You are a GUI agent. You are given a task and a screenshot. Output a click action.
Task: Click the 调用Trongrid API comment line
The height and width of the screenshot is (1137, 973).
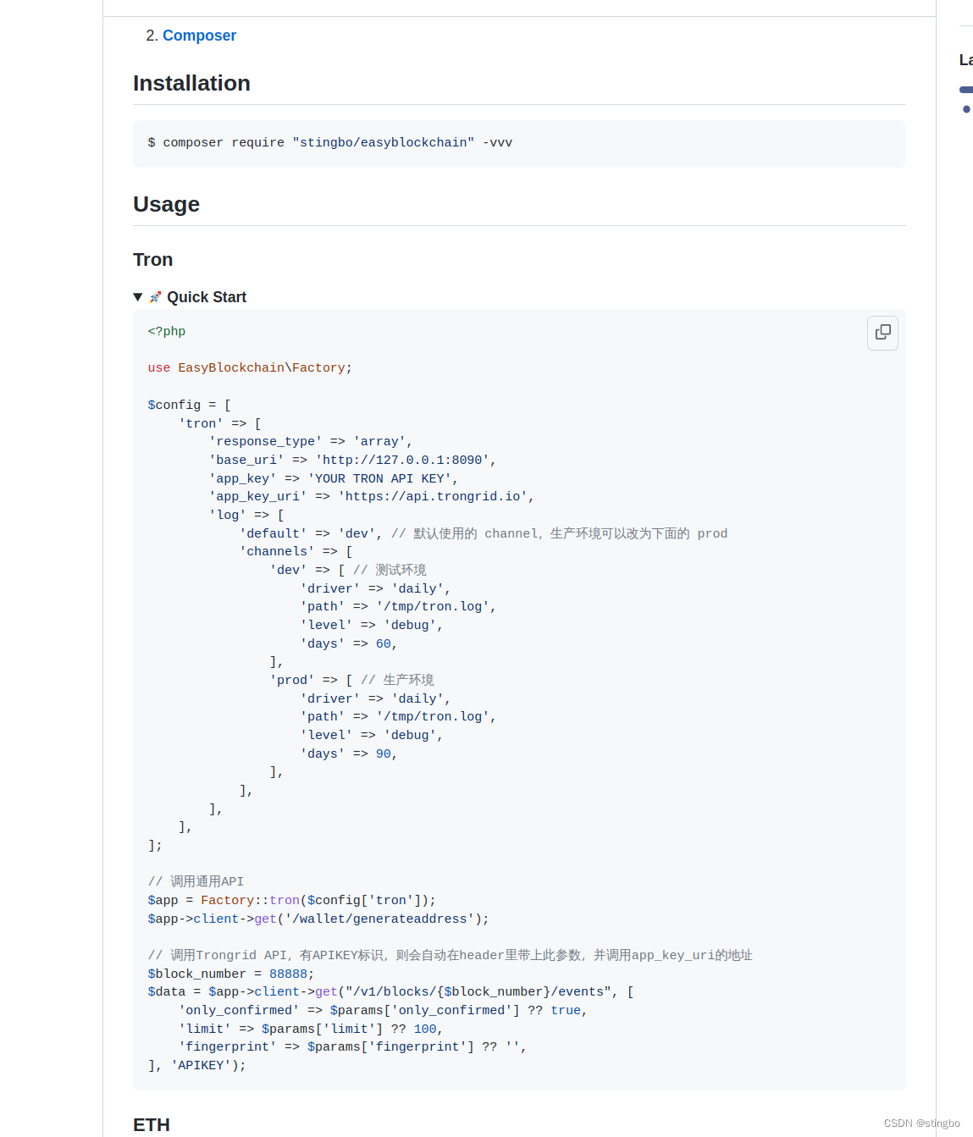click(451, 956)
